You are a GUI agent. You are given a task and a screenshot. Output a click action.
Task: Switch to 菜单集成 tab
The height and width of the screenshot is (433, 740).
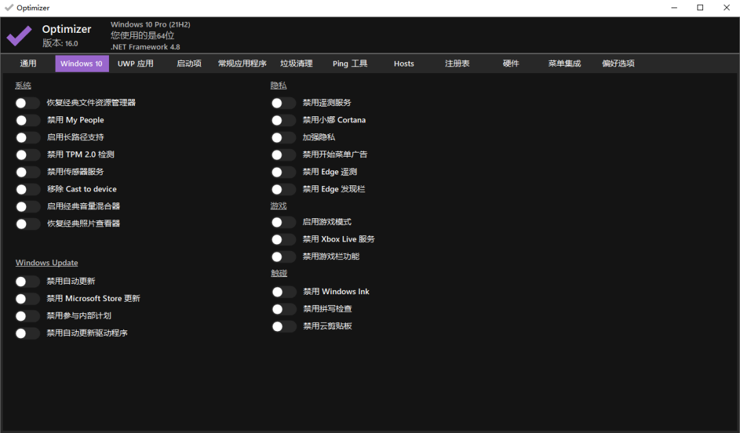565,64
